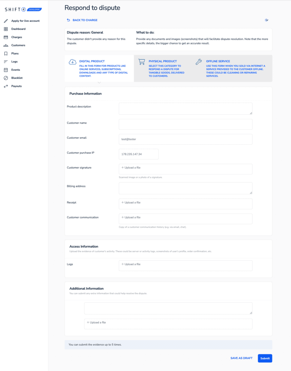Go to Charges in the sidebar
The width and height of the screenshot is (291, 371).
coord(17,37)
